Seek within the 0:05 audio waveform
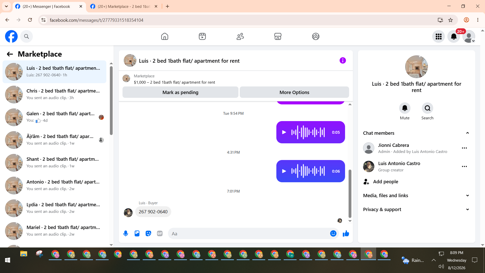Viewport: 485px width, 273px height. tap(308, 132)
